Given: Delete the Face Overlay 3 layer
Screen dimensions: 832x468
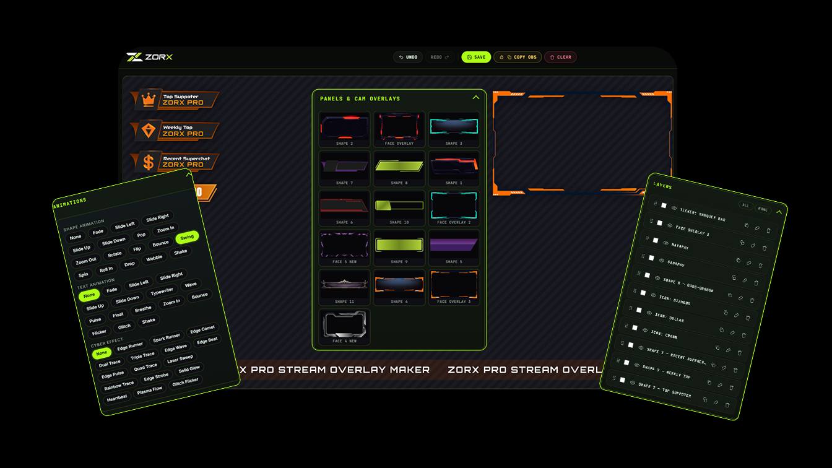Looking at the screenshot, I should coord(765,248).
